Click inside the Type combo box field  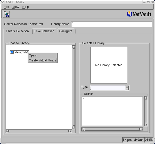pyautogui.click(x=108, y=88)
